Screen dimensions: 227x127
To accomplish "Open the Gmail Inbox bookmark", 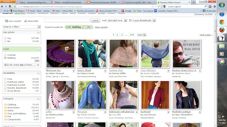I will 38,11.
